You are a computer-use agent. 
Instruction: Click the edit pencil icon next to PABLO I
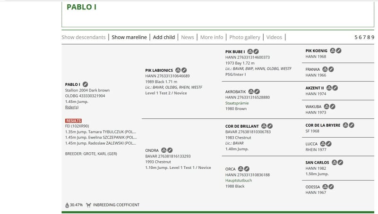pos(86,84)
